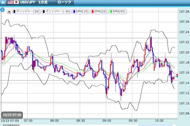Toggle the EMA(45) indicator legend

(x=118, y=12)
